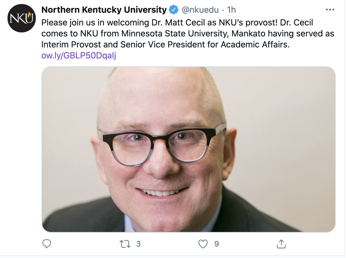This screenshot has height=258, width=346.
Task: Click Northern Kentucky University account name
Action: pos(104,10)
